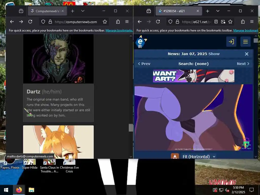Viewport: 260px width, 195px height.
Task: Click Firefox icon in the taskbar
Action: point(19,190)
